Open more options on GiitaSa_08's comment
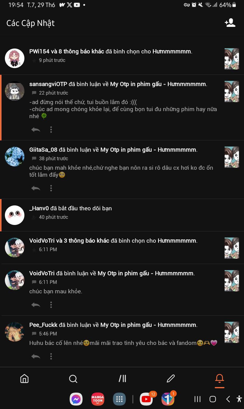The width and height of the screenshot is (244, 409). (51, 188)
